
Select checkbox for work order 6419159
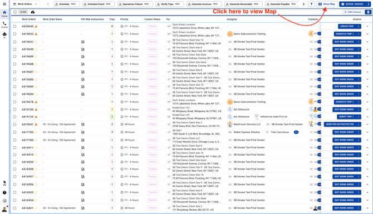point(14,117)
